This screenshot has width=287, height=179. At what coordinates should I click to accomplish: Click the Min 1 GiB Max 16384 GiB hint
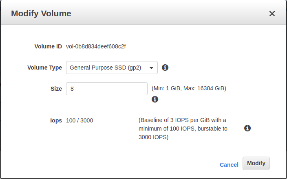tap(189, 88)
